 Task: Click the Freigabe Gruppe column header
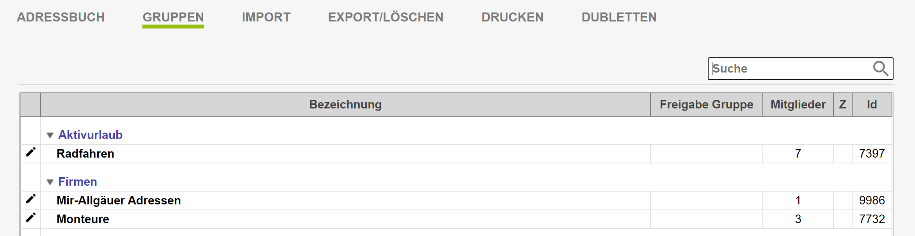[706, 105]
